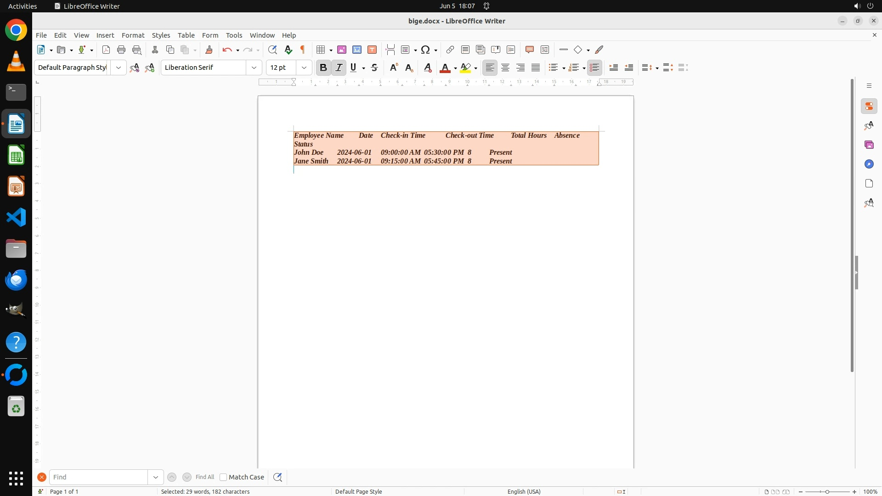Enable the Match Case checkbox

click(224, 477)
